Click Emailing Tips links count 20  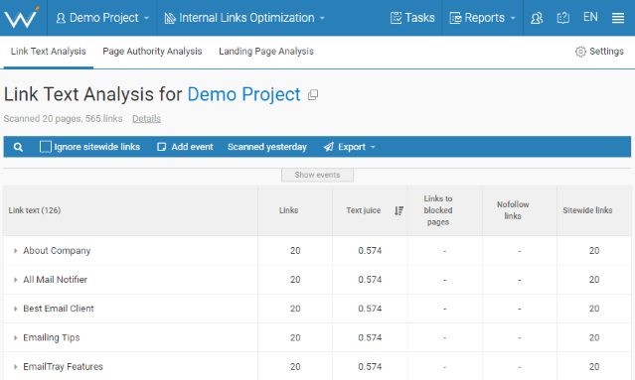point(295,337)
